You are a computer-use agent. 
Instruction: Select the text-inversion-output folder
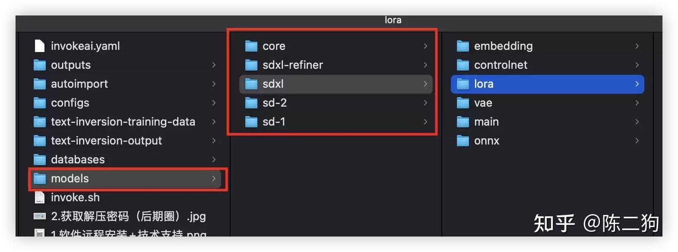coord(106,141)
